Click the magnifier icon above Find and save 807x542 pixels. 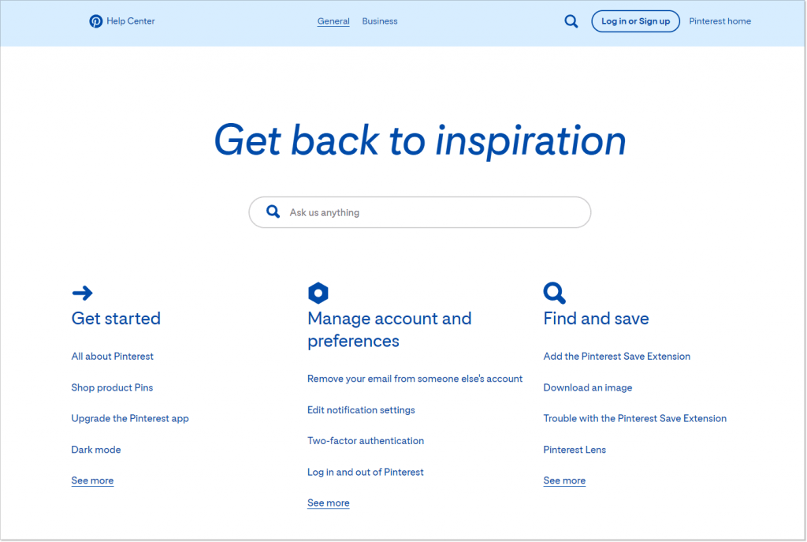click(x=554, y=292)
